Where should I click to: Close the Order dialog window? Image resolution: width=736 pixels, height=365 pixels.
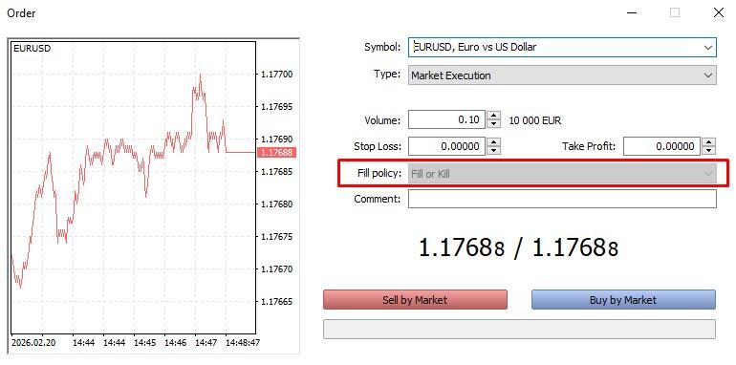point(718,12)
